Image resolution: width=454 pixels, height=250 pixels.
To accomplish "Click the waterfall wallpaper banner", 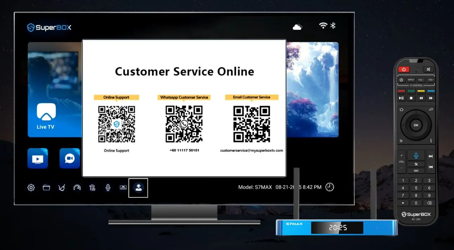I will pos(312,90).
